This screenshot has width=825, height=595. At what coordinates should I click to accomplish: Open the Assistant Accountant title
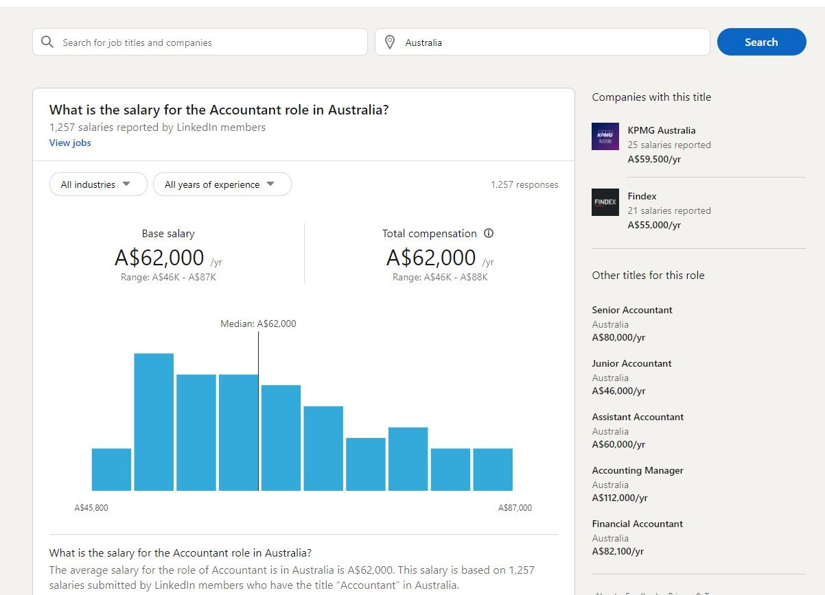[638, 417]
